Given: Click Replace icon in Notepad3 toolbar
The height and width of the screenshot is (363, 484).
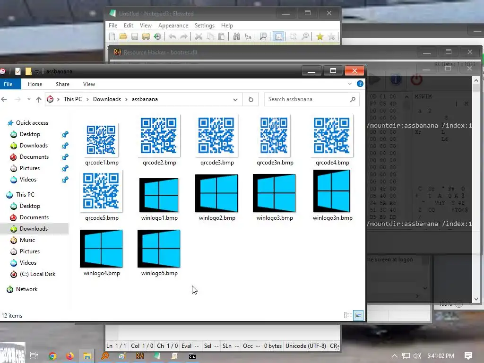Looking at the screenshot, I should [248, 37].
